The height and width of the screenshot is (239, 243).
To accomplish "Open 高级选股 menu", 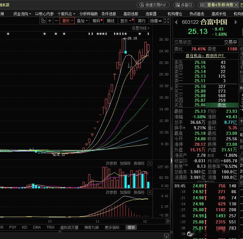I will (x=131, y=14).
